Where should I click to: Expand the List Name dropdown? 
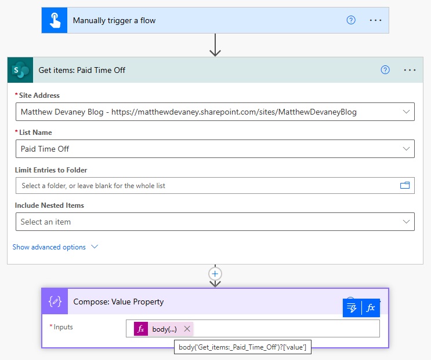tap(405, 149)
